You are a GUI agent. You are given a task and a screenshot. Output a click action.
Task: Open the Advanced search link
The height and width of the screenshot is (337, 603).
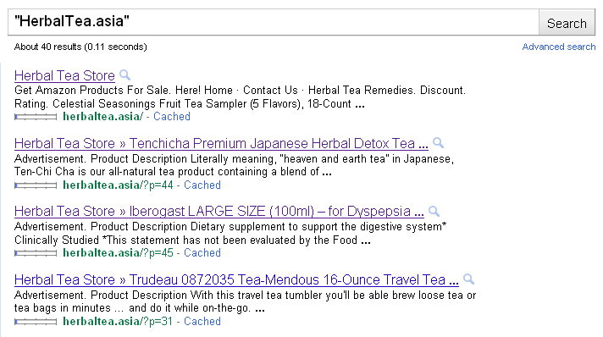[558, 47]
